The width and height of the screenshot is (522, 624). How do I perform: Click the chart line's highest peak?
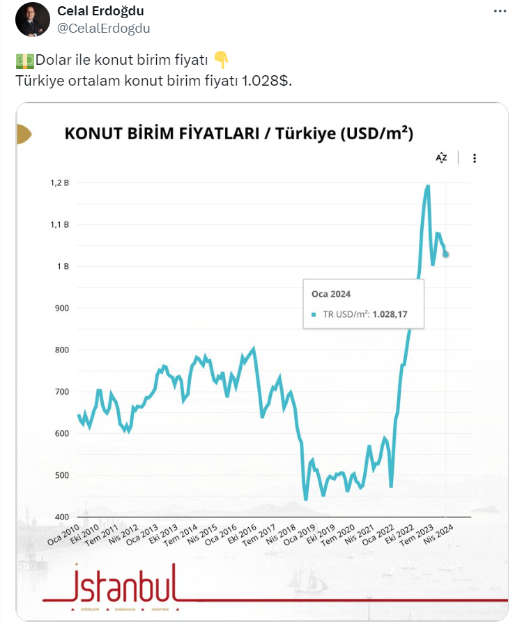427,186
